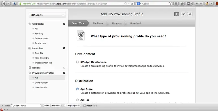Click the Find field containing open source
Image resolution: width=218 pixels, height=111 pixels.
tap(26, 106)
